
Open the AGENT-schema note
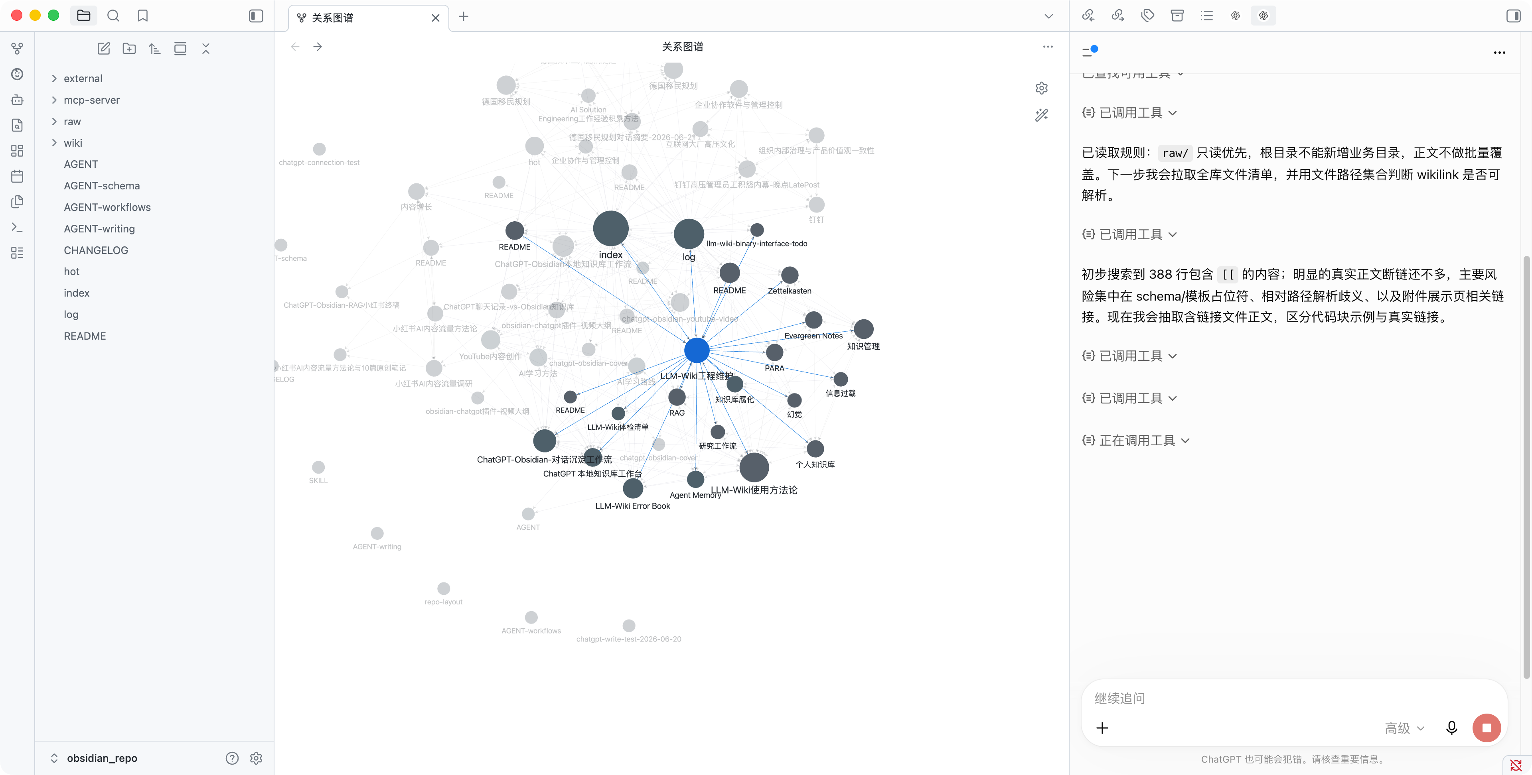point(102,186)
